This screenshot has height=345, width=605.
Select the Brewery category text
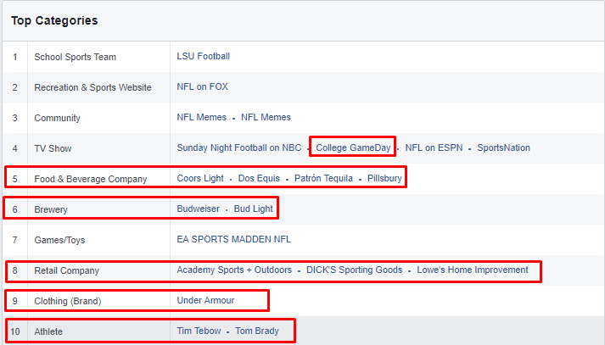[51, 209]
